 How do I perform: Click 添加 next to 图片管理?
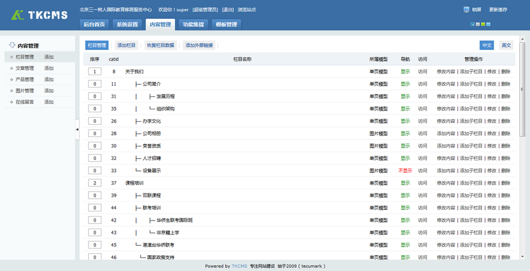pyautogui.click(x=49, y=91)
